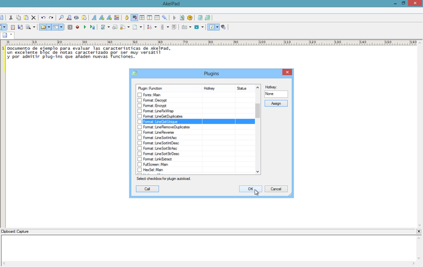Click the green document icon in top toolbar

[x=207, y=18]
